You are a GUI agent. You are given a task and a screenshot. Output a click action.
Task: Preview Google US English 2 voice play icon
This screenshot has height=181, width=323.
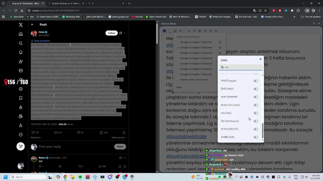click(220, 48)
